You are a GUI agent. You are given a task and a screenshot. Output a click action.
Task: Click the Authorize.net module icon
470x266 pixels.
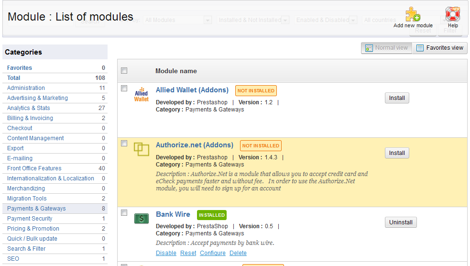(141, 149)
